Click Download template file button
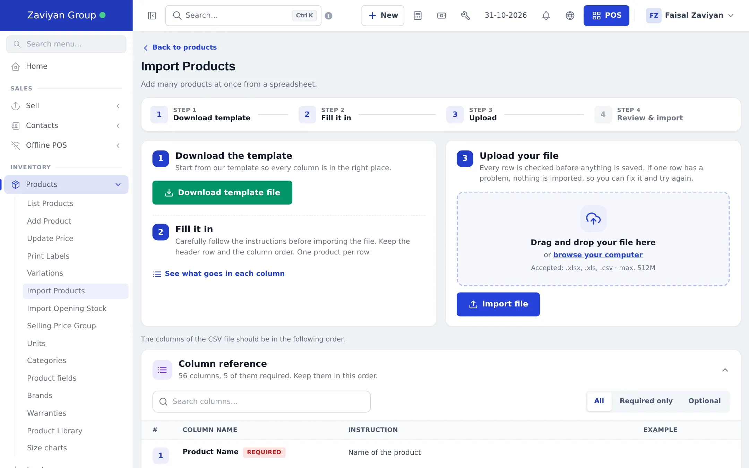Viewport: 749px width, 468px height. point(222,192)
